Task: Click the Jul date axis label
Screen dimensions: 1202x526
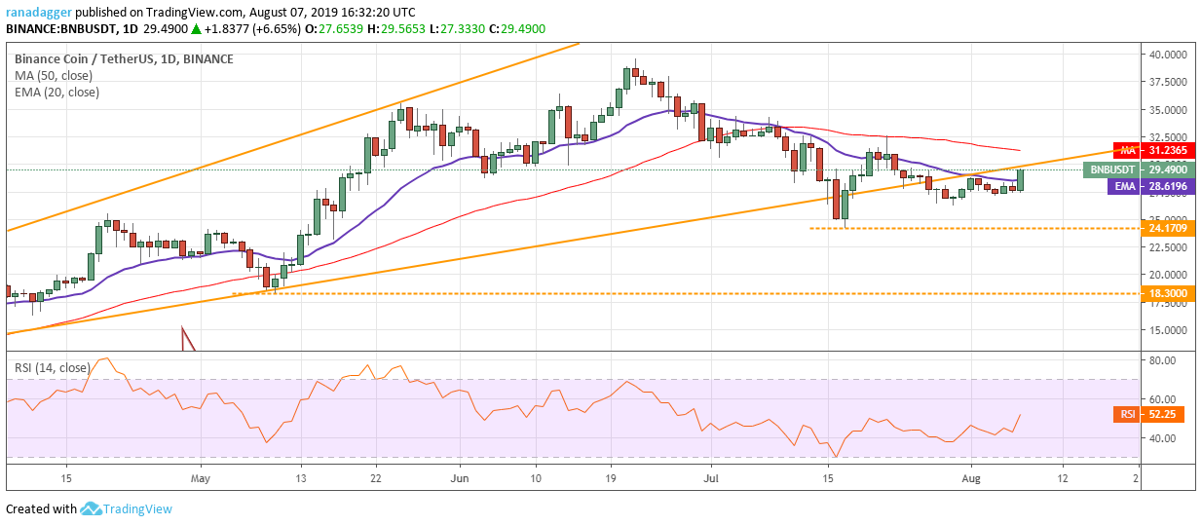Action: [x=711, y=479]
